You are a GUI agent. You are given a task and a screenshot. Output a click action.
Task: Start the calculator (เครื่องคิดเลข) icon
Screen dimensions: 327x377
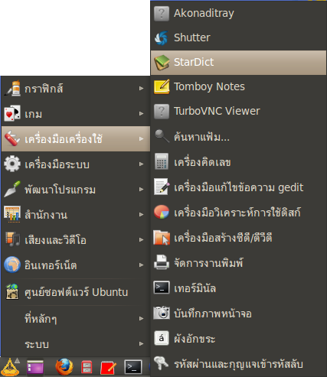(162, 161)
